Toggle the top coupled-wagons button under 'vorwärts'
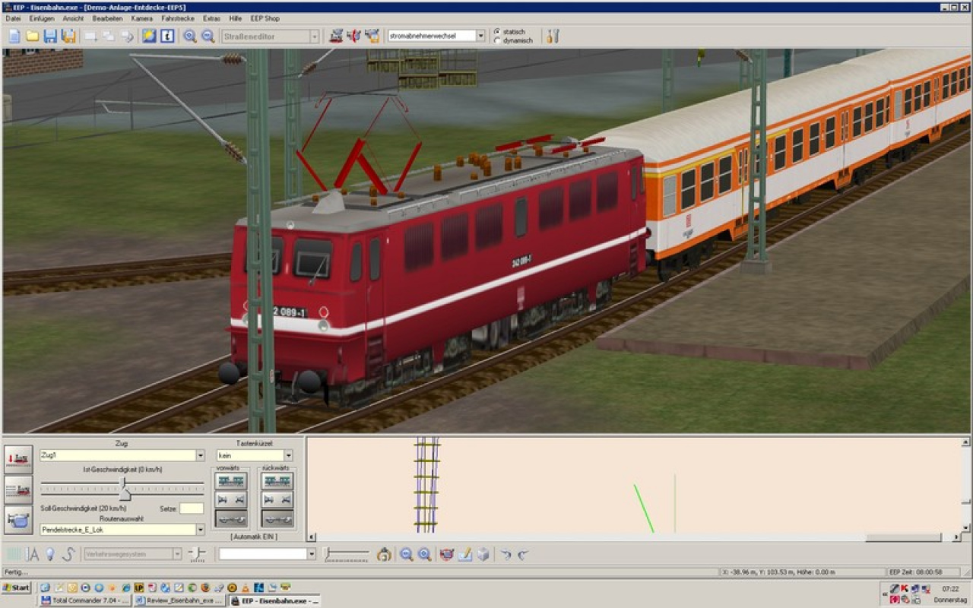Image resolution: width=973 pixels, height=608 pixels. coord(231,481)
